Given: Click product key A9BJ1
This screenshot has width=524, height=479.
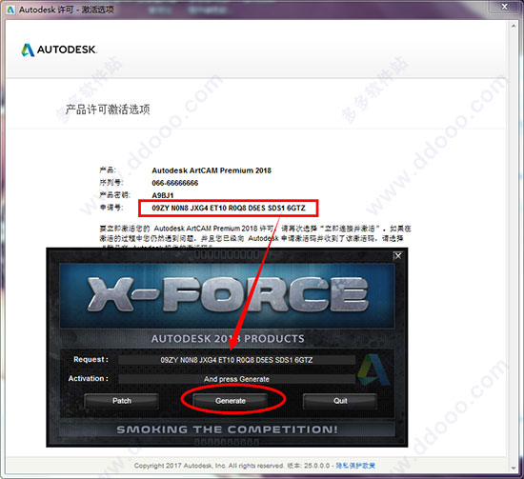Looking at the screenshot, I should [163, 195].
